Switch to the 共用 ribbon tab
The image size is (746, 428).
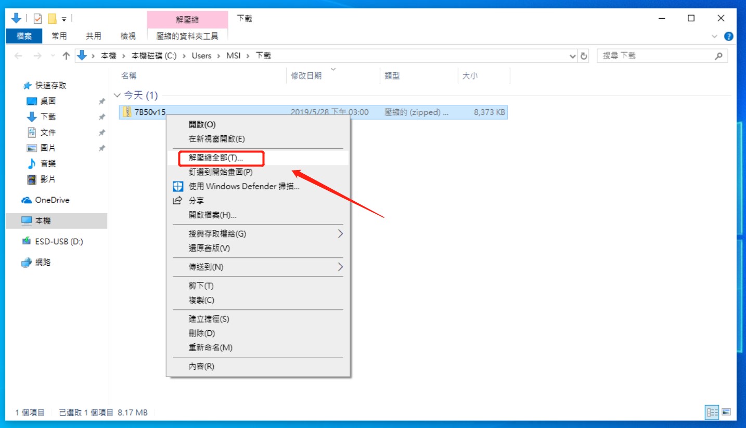click(94, 36)
